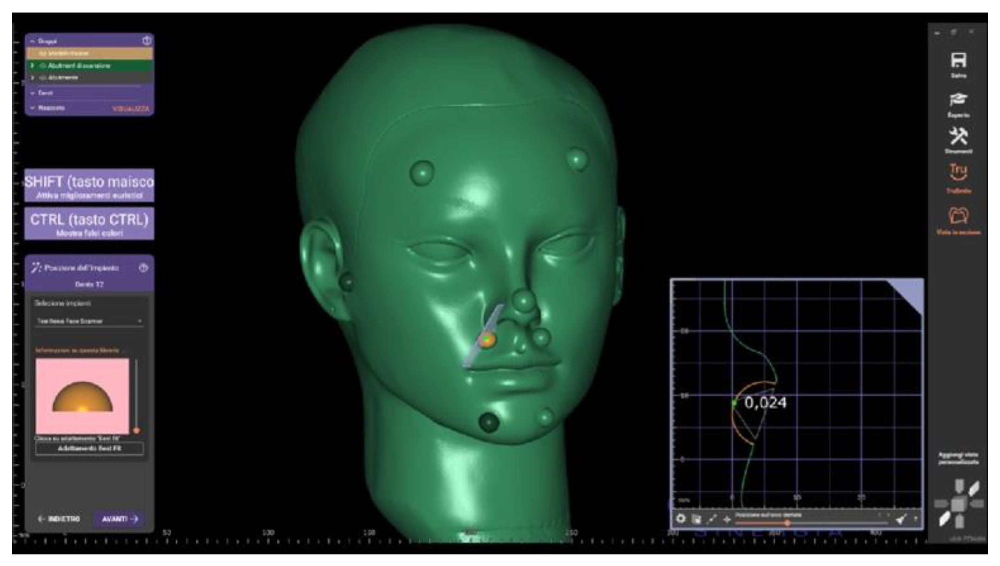The image size is (1000, 566).
Task: Click the save icon in section view toolbar
Action: click(x=696, y=519)
